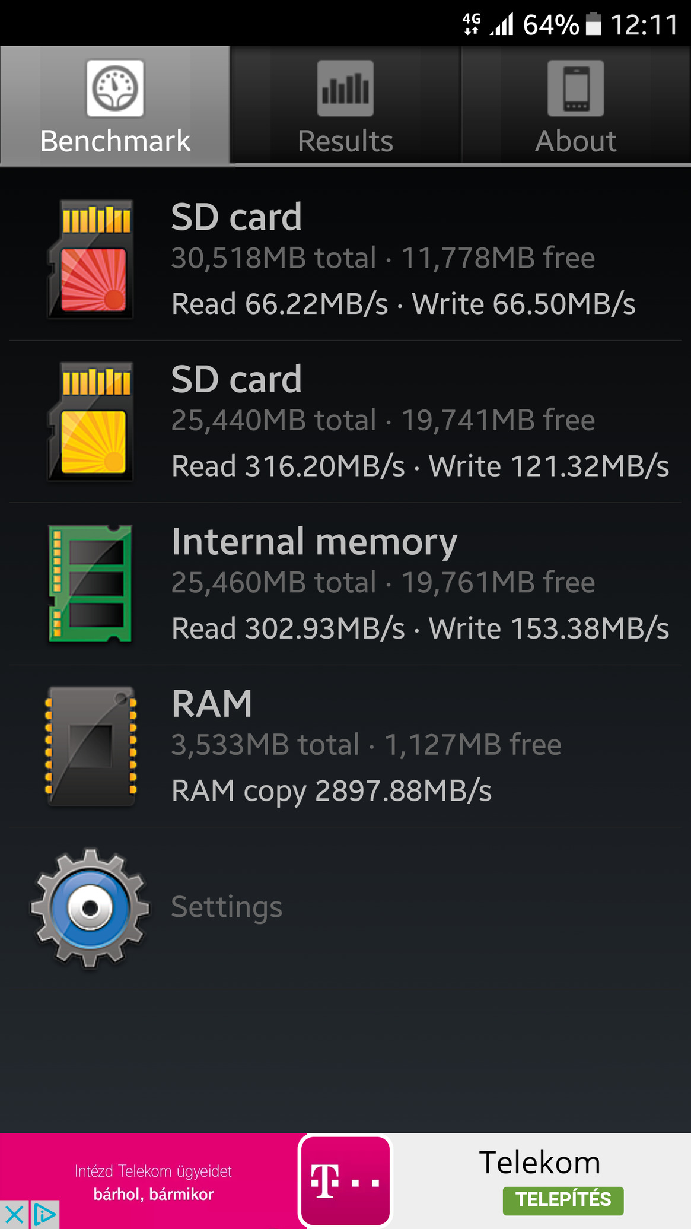Open the Settings entry
This screenshot has width=691, height=1229.
[227, 907]
